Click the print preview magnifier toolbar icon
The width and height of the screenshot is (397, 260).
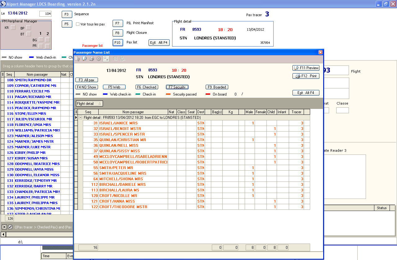click(84, 59)
